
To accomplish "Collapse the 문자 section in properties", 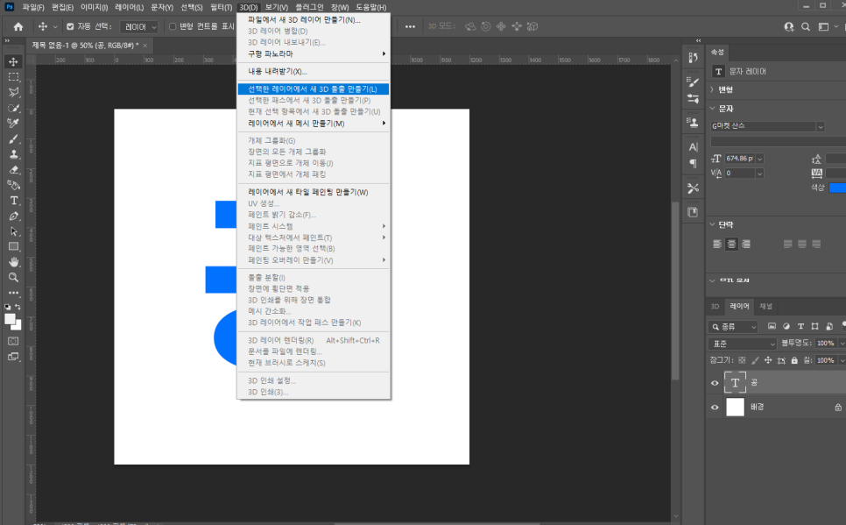I will (x=712, y=109).
